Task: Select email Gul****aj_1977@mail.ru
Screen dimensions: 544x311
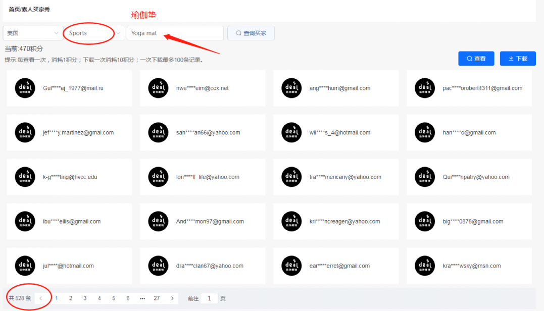Action: point(73,88)
